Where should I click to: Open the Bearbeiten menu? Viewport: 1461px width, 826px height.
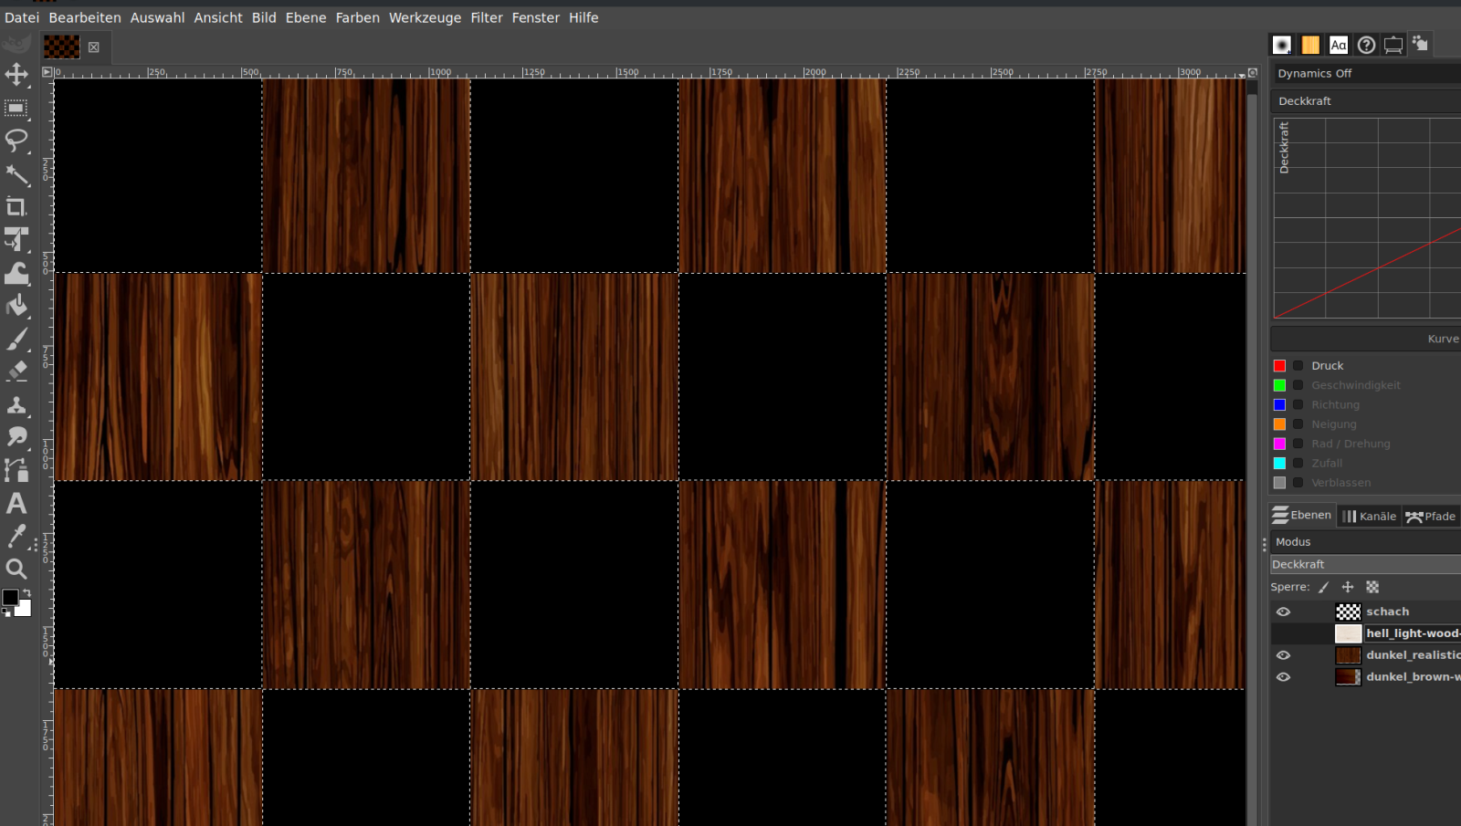85,17
